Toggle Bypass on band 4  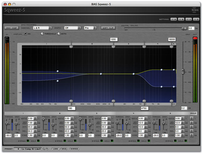click(x=138, y=141)
